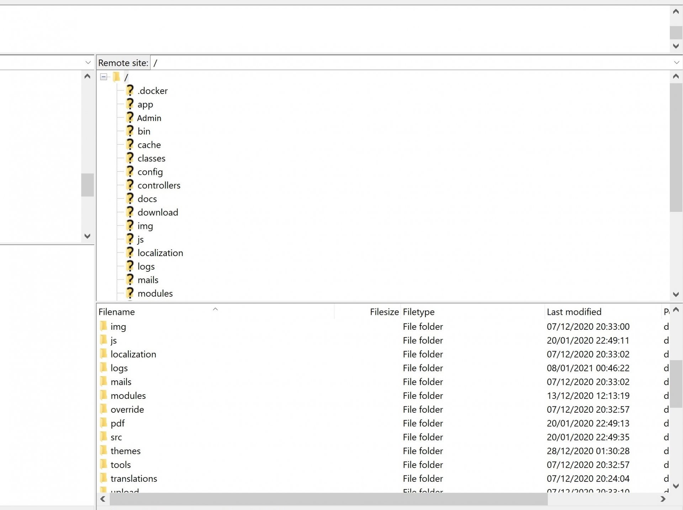Click the question-mark icon beside classes
Viewport: 683px width, 510px height.
tap(130, 158)
